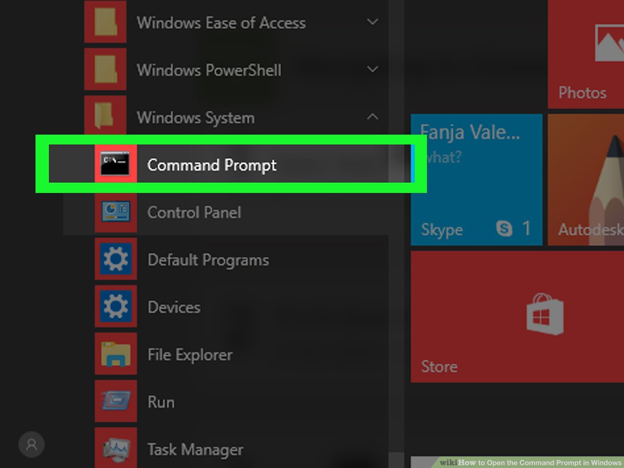
Task: Open the Skype tile
Action: point(476,179)
